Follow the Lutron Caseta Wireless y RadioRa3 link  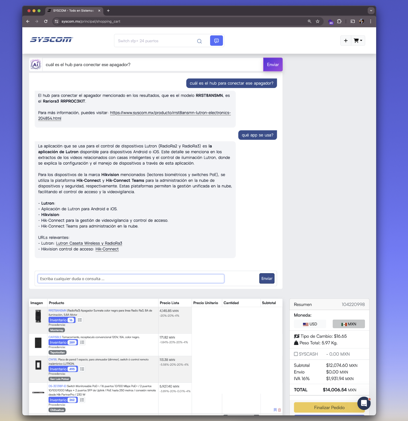pos(89,243)
